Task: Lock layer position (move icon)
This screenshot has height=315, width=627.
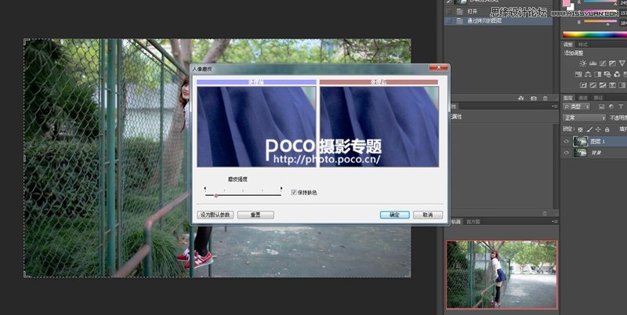Action: pos(598,129)
